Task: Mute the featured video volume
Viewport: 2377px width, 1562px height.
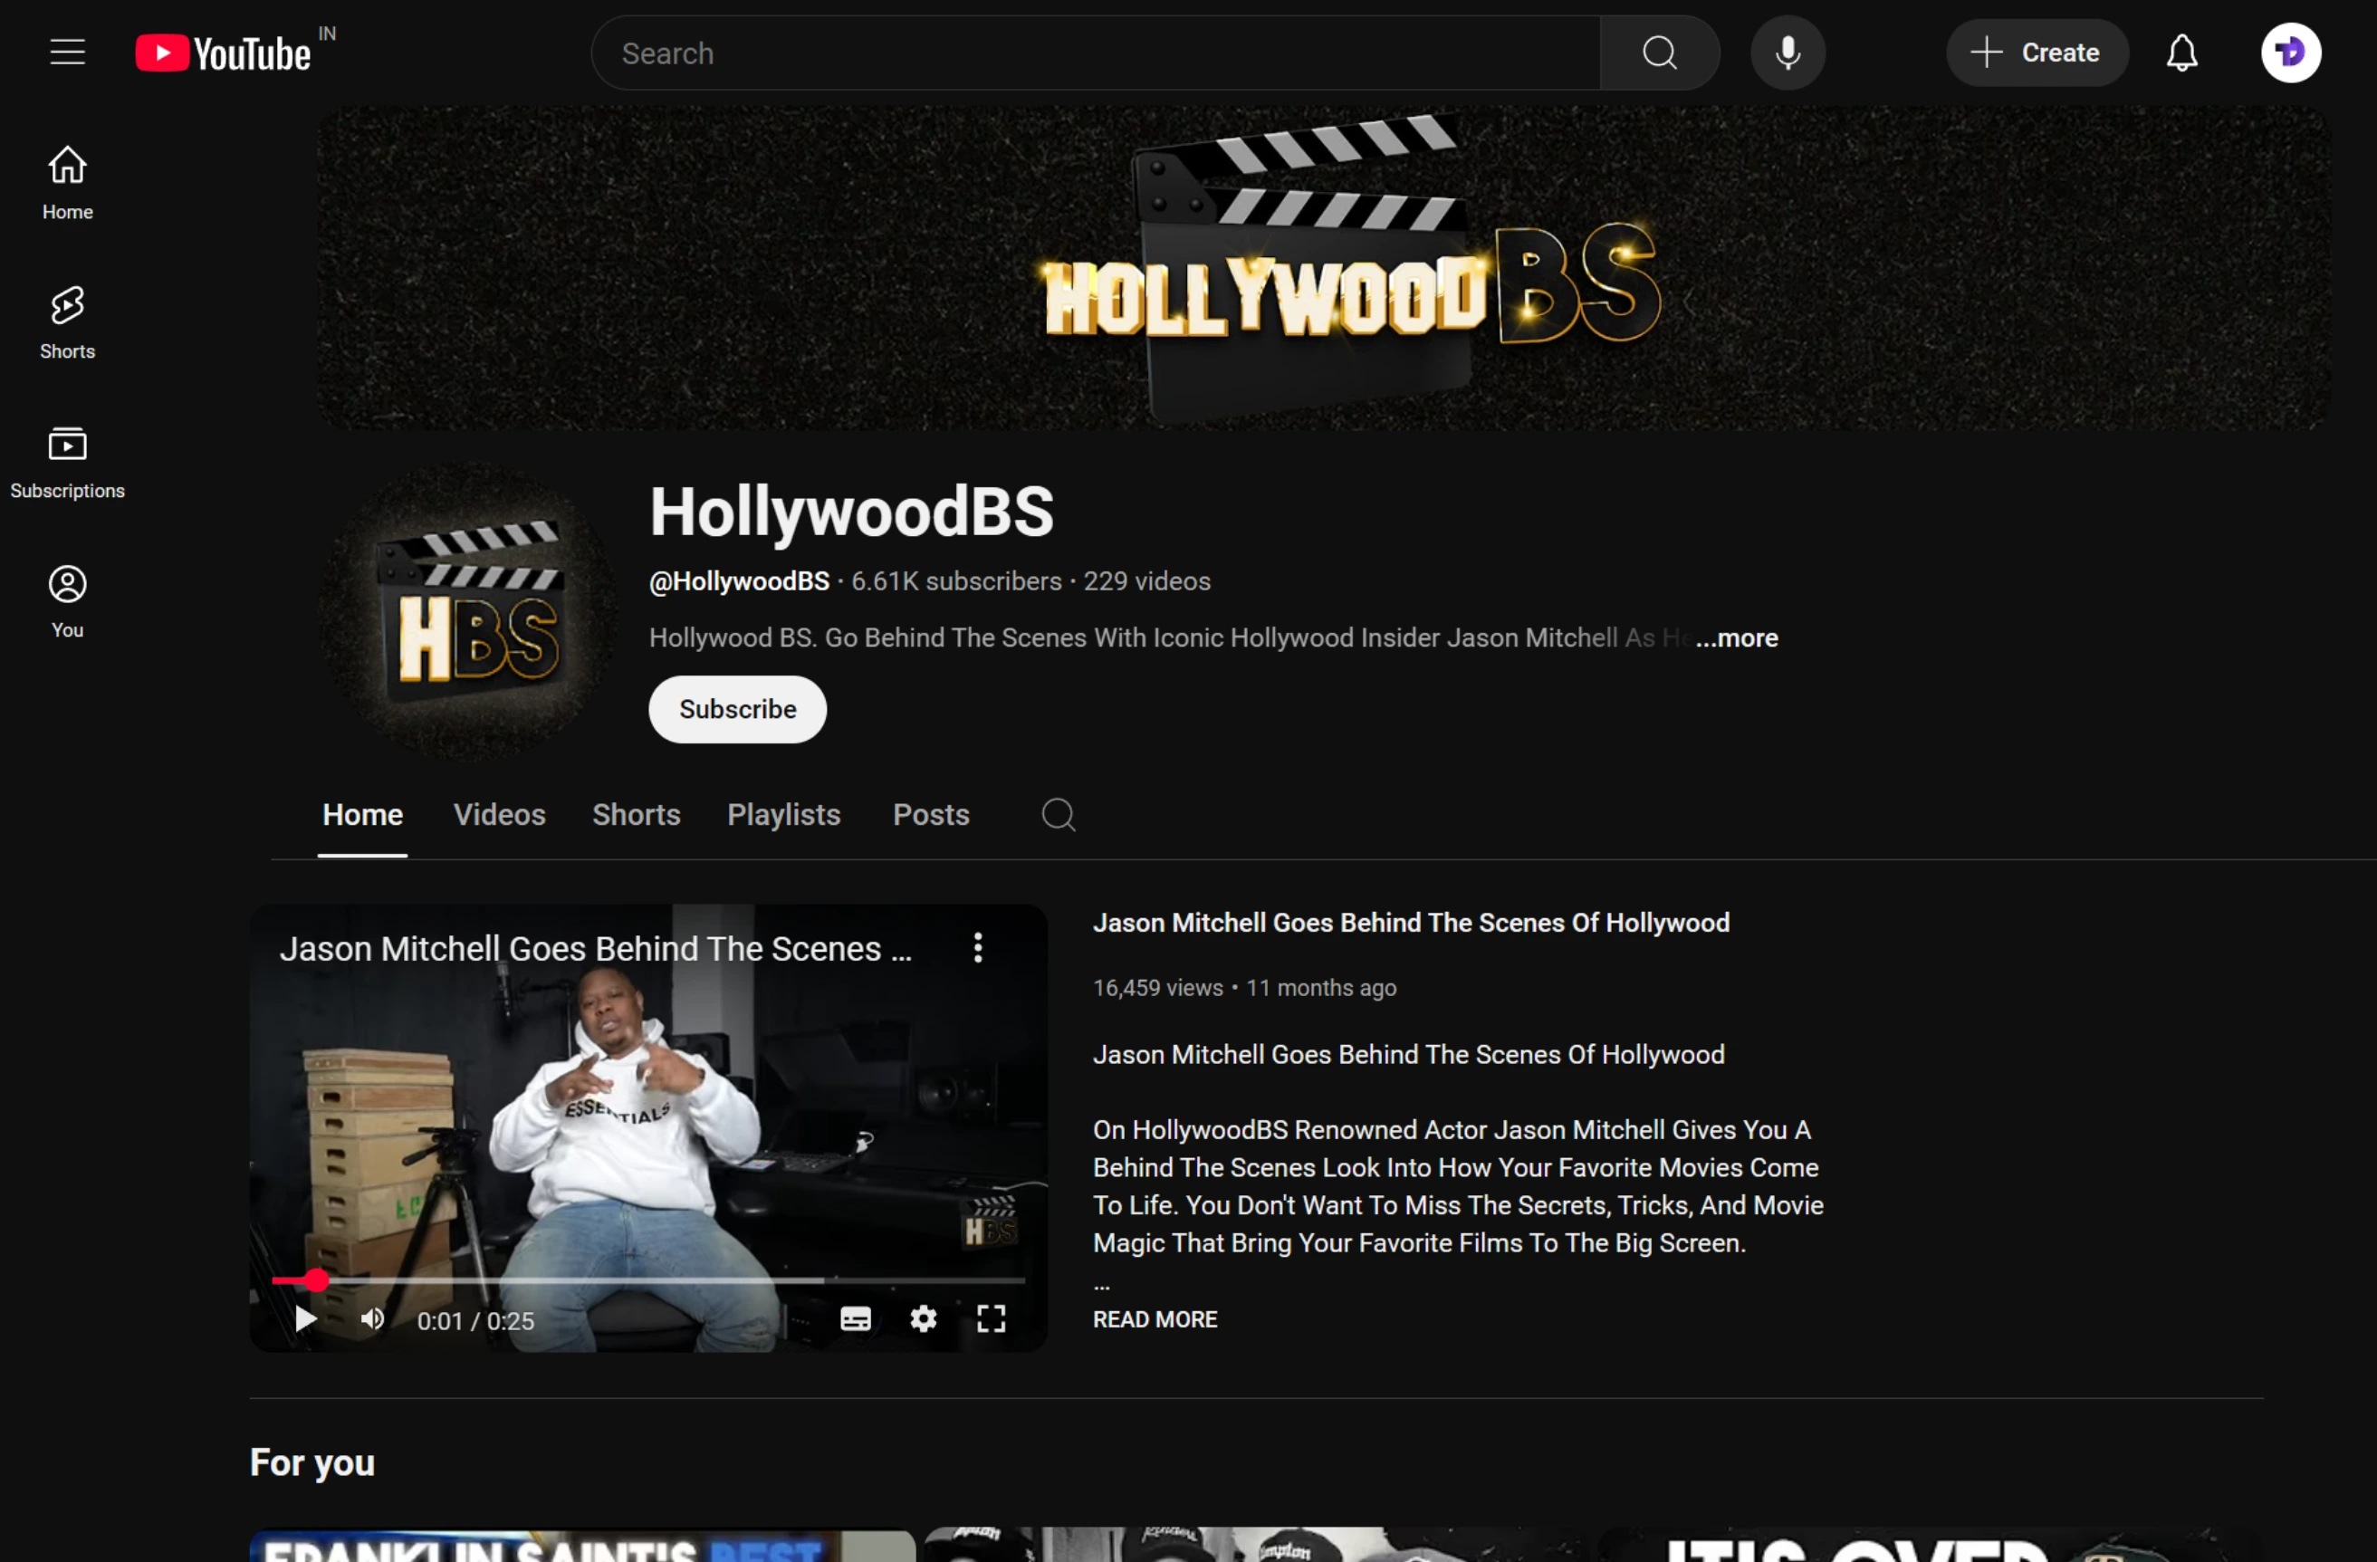Action: point(372,1319)
